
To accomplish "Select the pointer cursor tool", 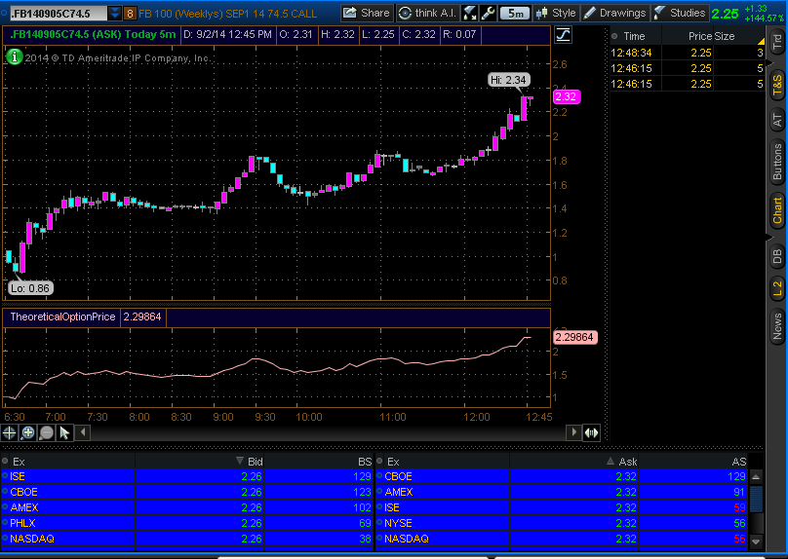I will (x=64, y=432).
